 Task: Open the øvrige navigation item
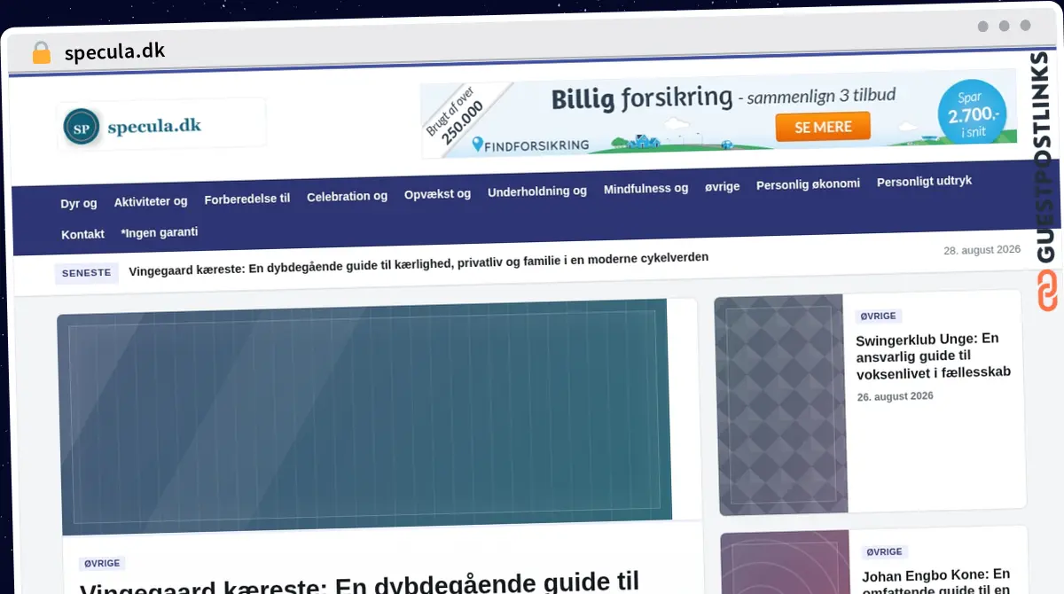[x=722, y=186]
